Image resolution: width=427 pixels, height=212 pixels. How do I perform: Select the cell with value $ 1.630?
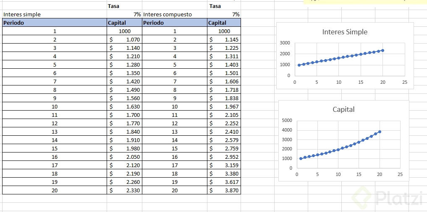pyautogui.click(x=124, y=106)
